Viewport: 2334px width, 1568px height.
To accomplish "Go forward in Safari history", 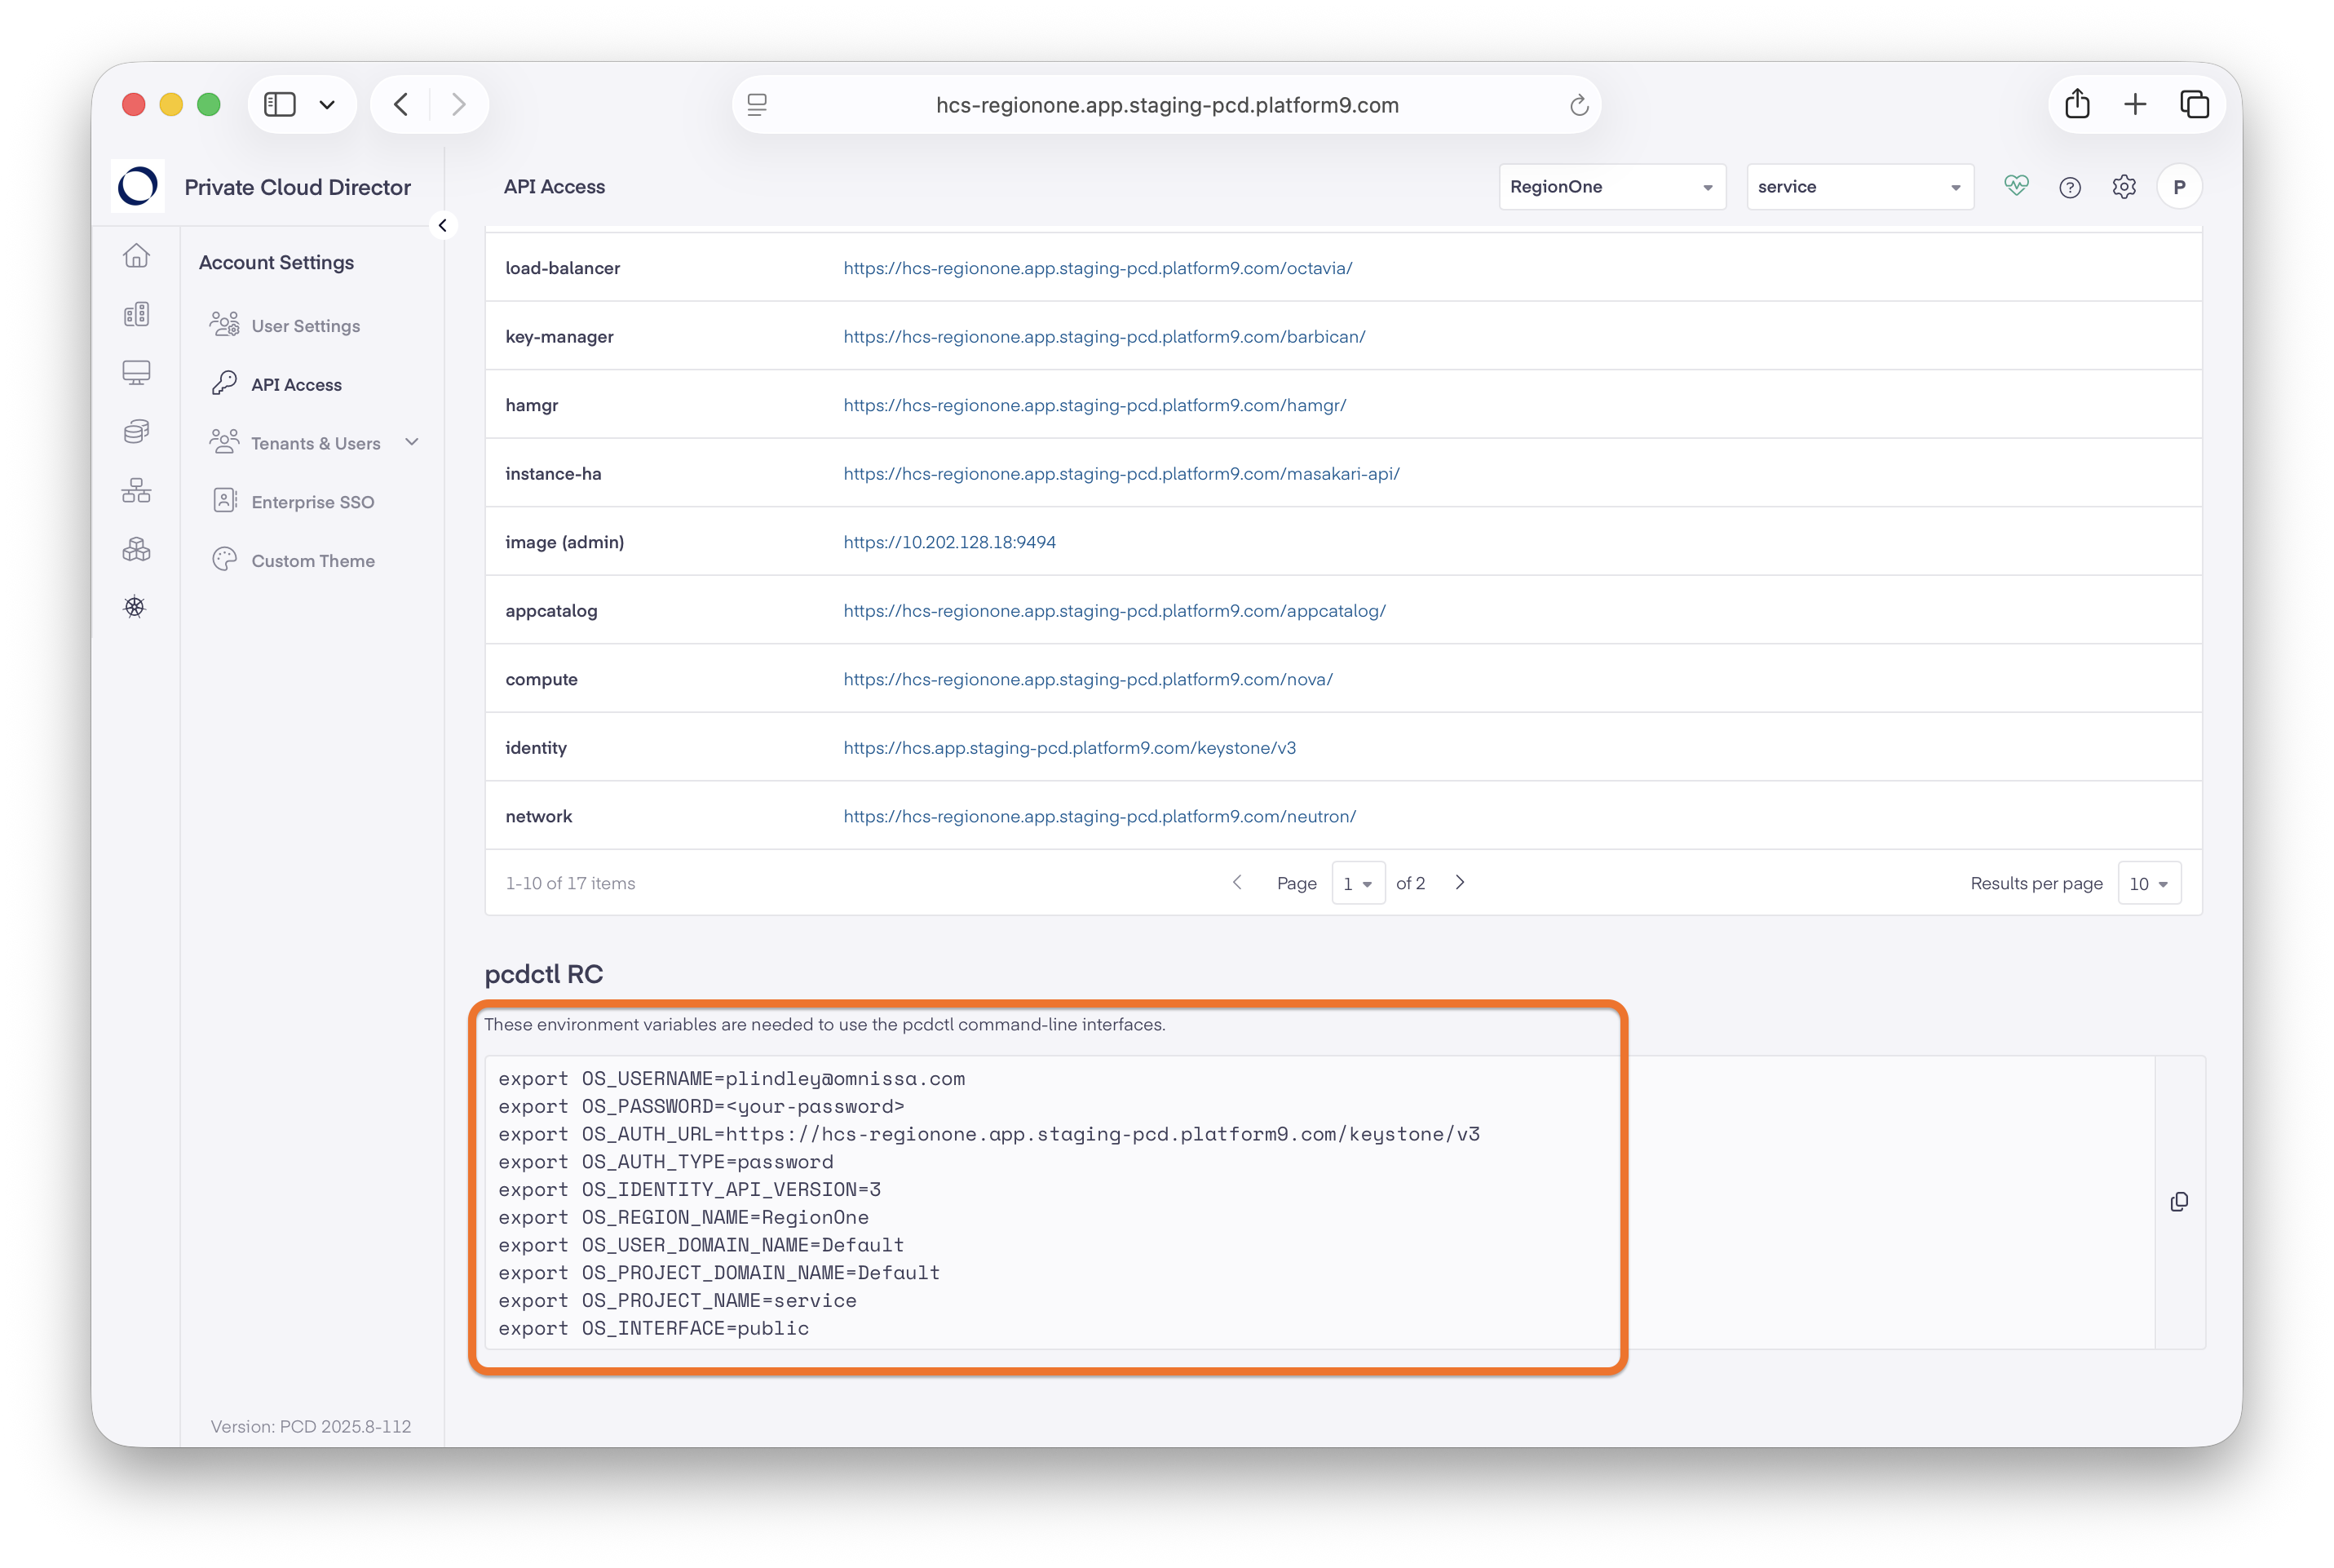I will click(459, 104).
